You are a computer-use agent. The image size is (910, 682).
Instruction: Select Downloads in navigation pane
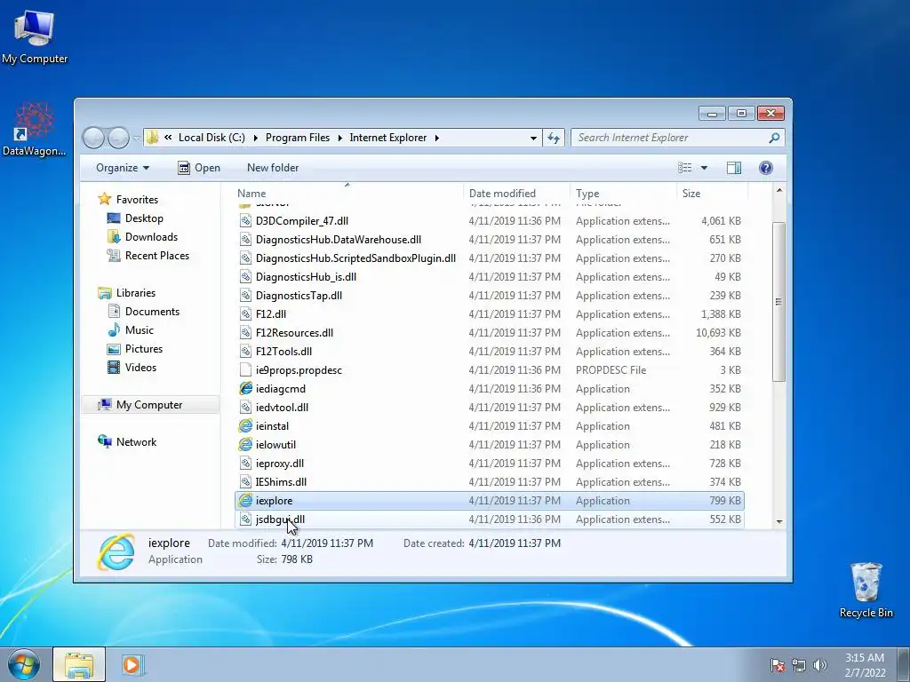[151, 236]
